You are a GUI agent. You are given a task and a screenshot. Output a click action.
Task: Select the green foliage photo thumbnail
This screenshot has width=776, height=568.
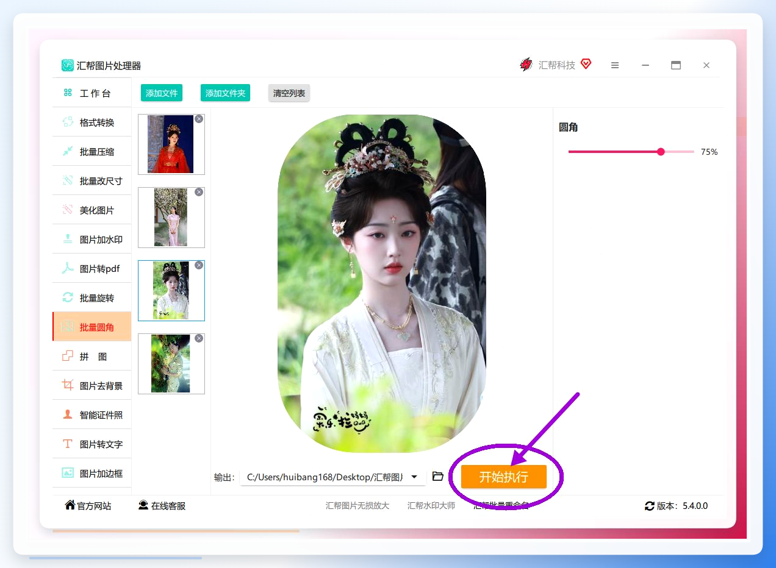171,364
